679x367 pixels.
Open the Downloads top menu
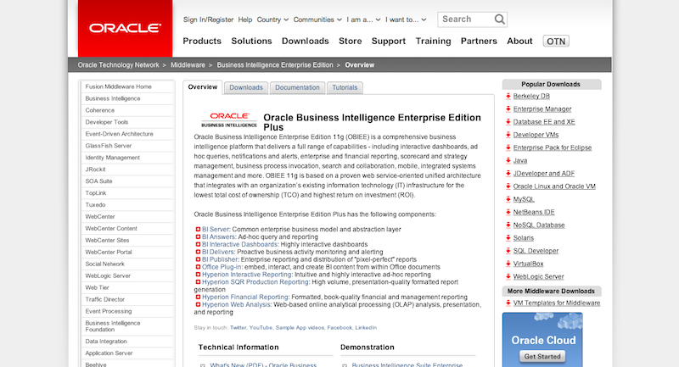click(x=306, y=41)
